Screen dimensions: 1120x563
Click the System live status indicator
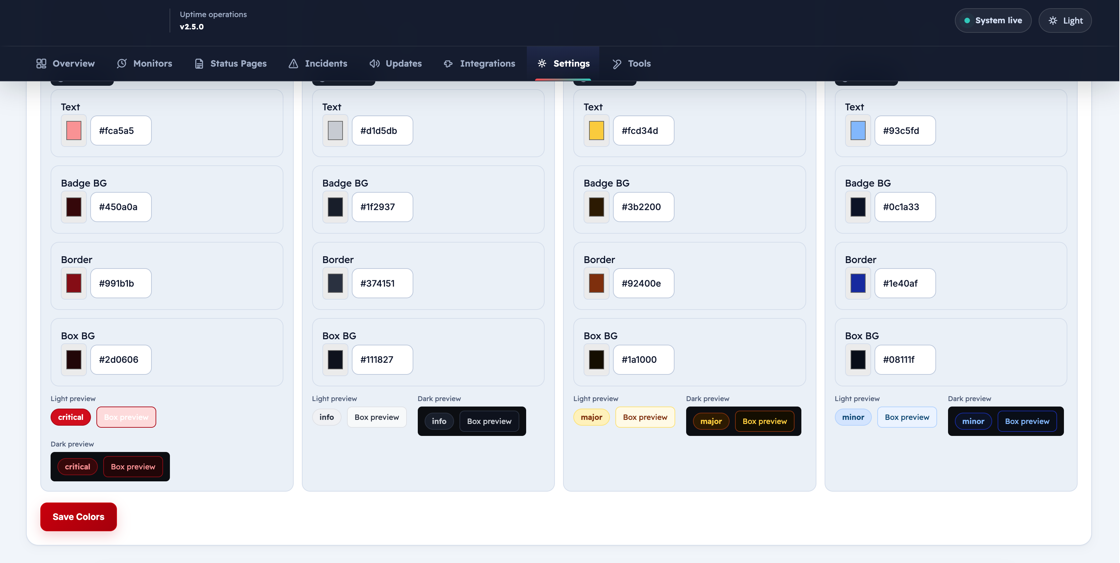click(x=992, y=20)
